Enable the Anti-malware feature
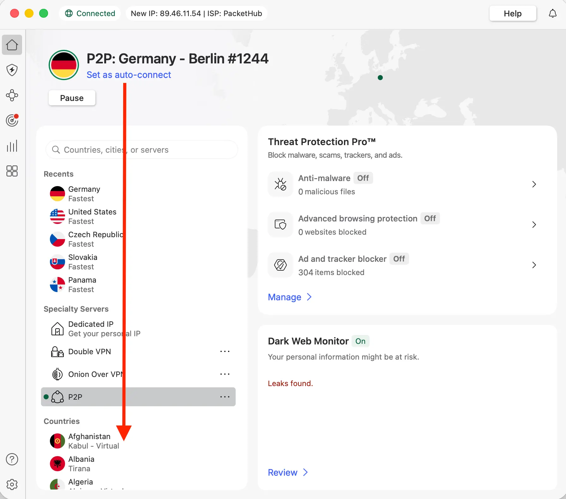Image resolution: width=566 pixels, height=499 pixels. 363,178
